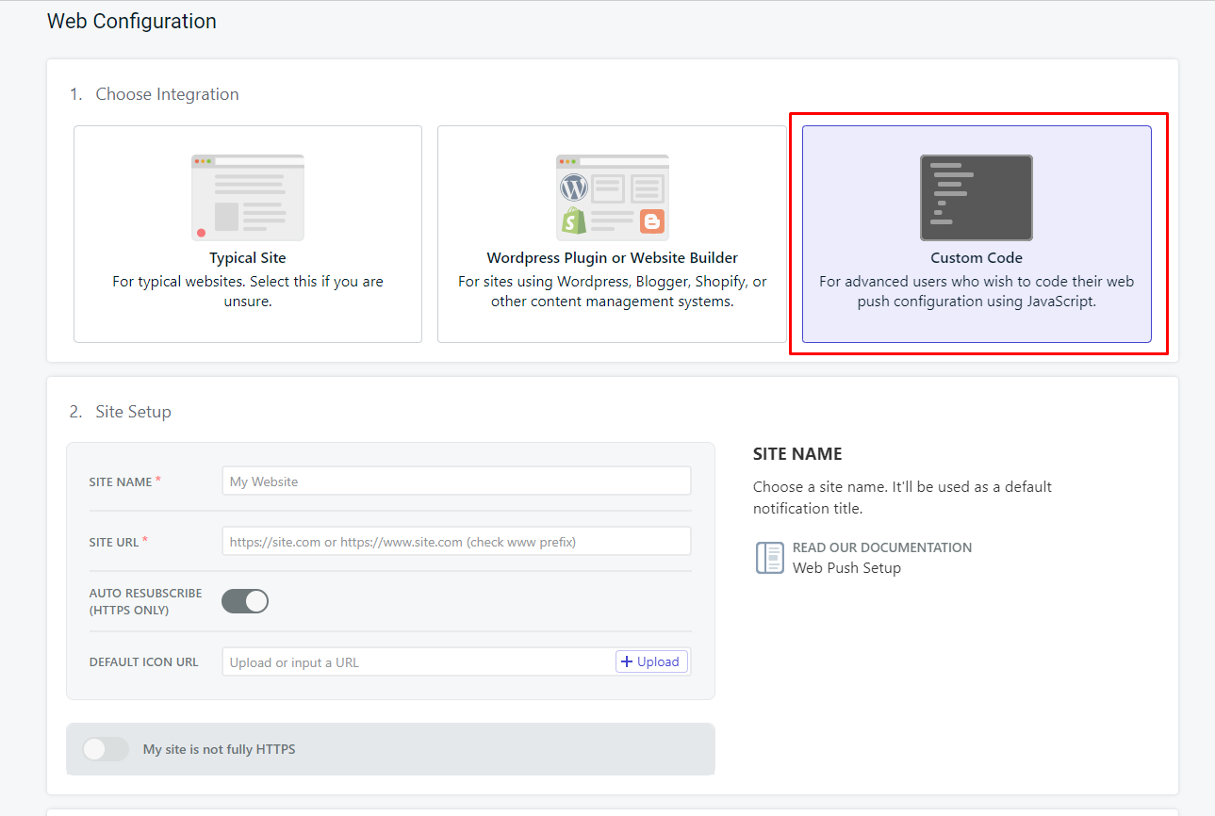This screenshot has width=1215, height=816.
Task: Click the Site URL field label
Action: (114, 542)
